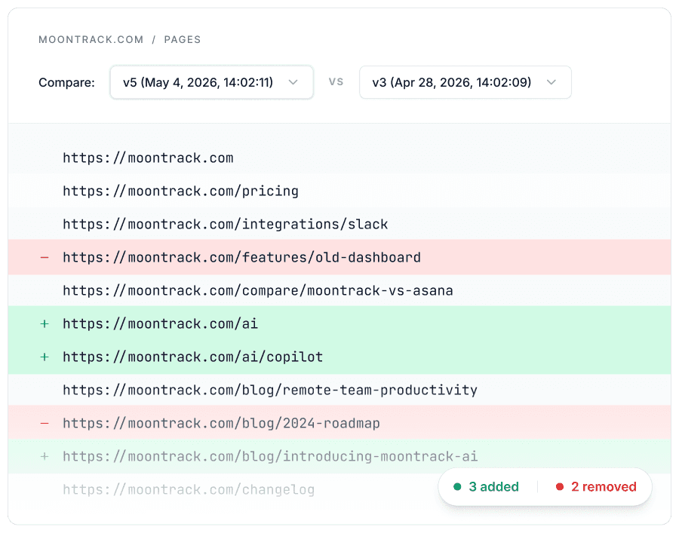The height and width of the screenshot is (533, 679).
Task: Select the removed blog/2024-roadmap URL
Action: pos(221,424)
